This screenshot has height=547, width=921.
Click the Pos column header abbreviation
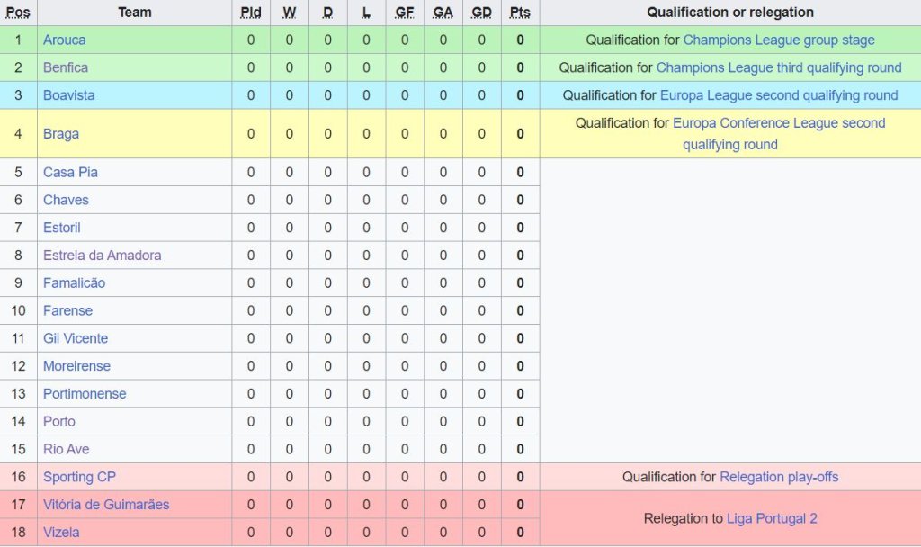click(18, 13)
